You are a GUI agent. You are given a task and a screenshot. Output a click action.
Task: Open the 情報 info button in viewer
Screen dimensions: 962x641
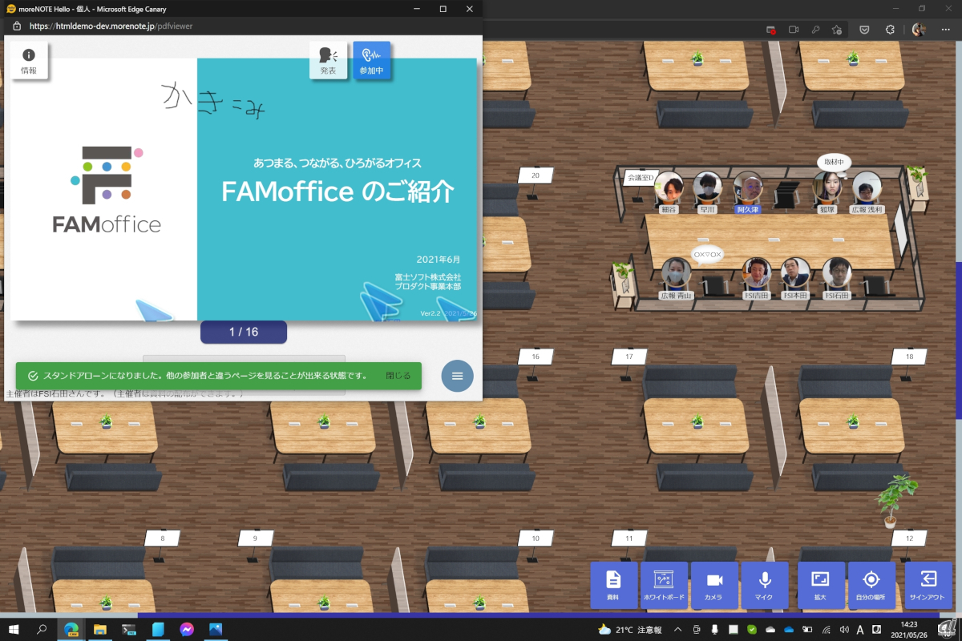[29, 61]
